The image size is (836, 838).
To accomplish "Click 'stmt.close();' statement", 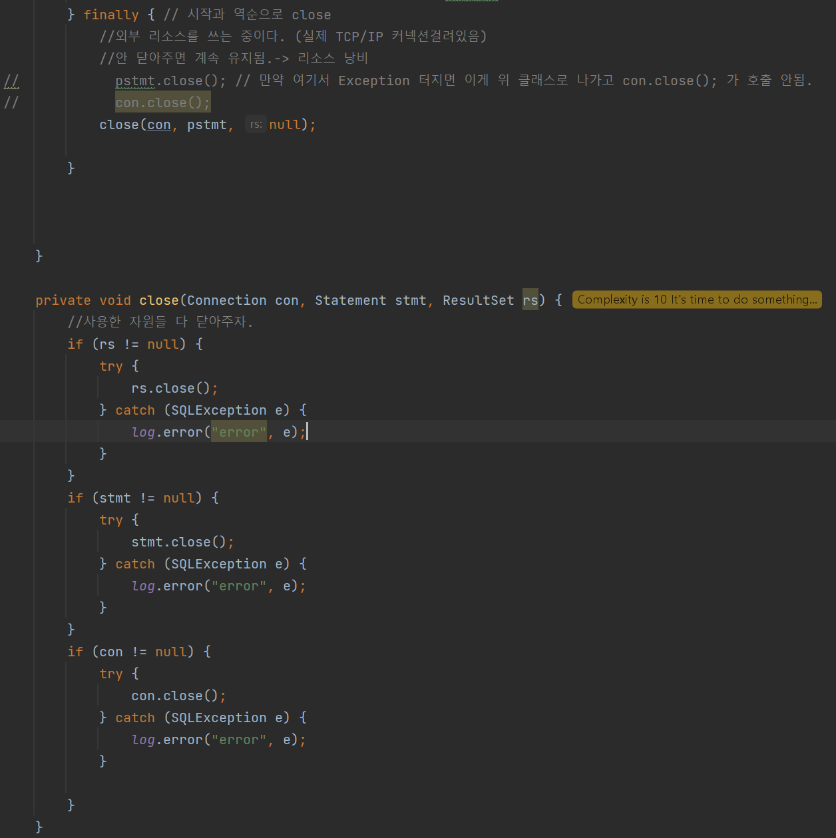I will coord(182,542).
